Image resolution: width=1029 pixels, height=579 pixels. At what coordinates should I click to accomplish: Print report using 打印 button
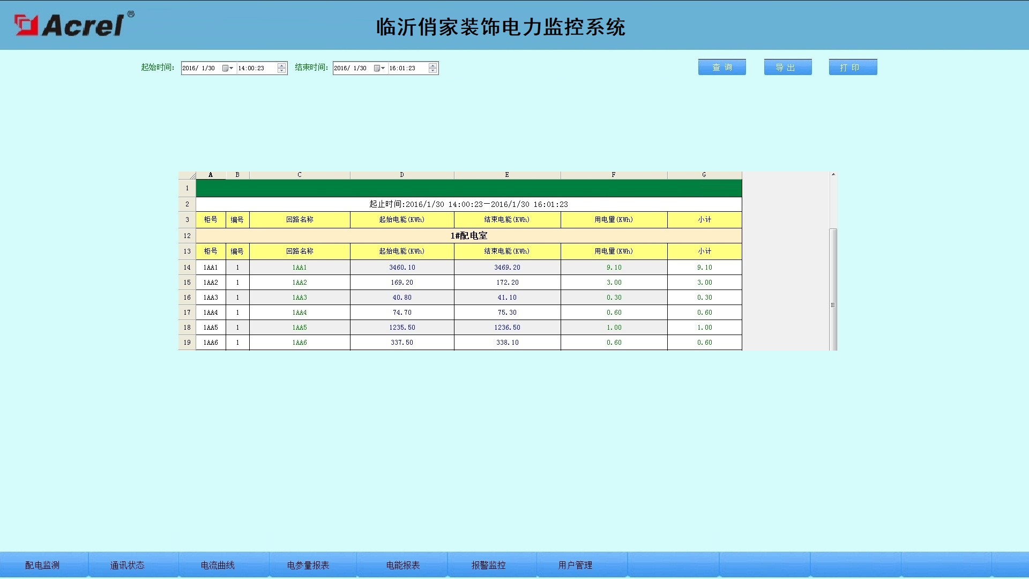[x=852, y=67]
